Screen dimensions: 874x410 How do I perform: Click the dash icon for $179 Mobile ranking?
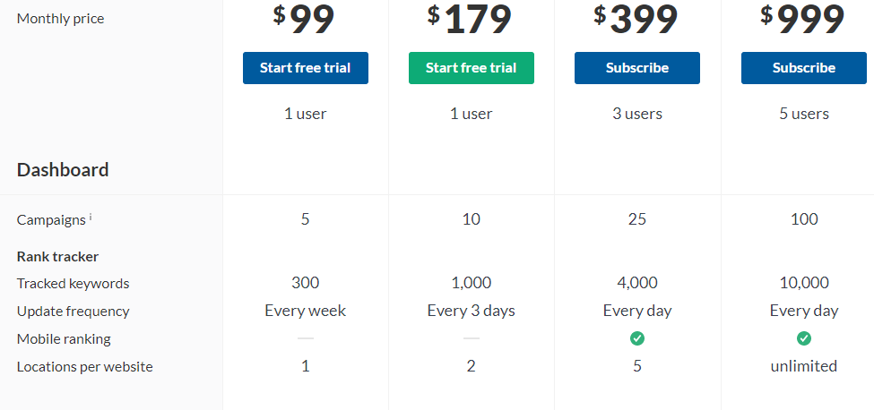471,338
